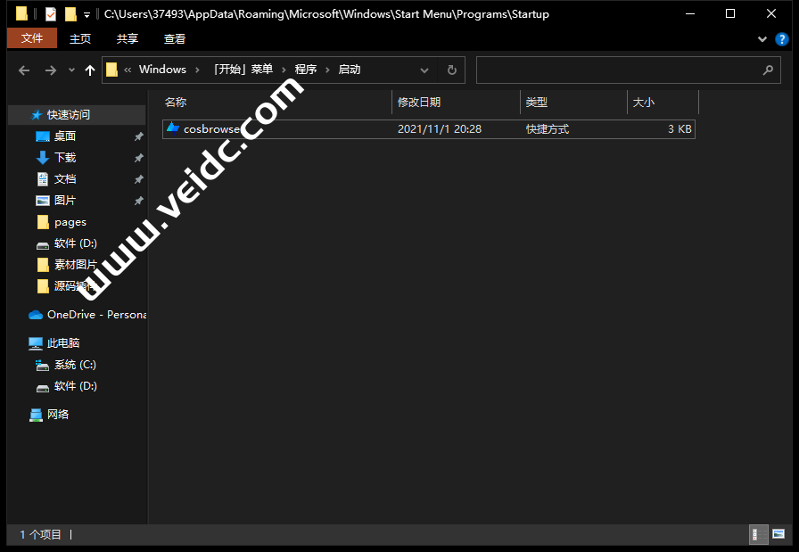799x552 pixels.
Task: Expand the 程序 breadcrumb sub-arrow
Action: coord(327,70)
